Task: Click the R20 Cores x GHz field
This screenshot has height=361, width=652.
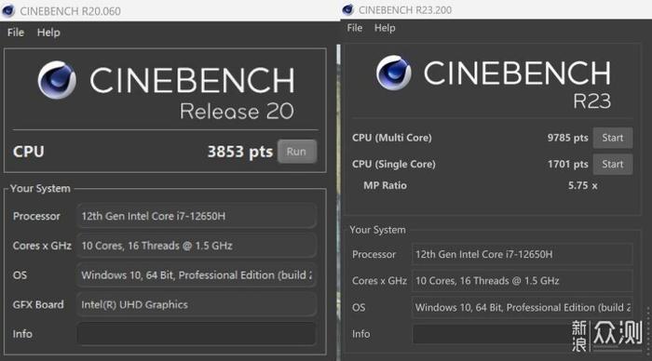Action: [197, 246]
